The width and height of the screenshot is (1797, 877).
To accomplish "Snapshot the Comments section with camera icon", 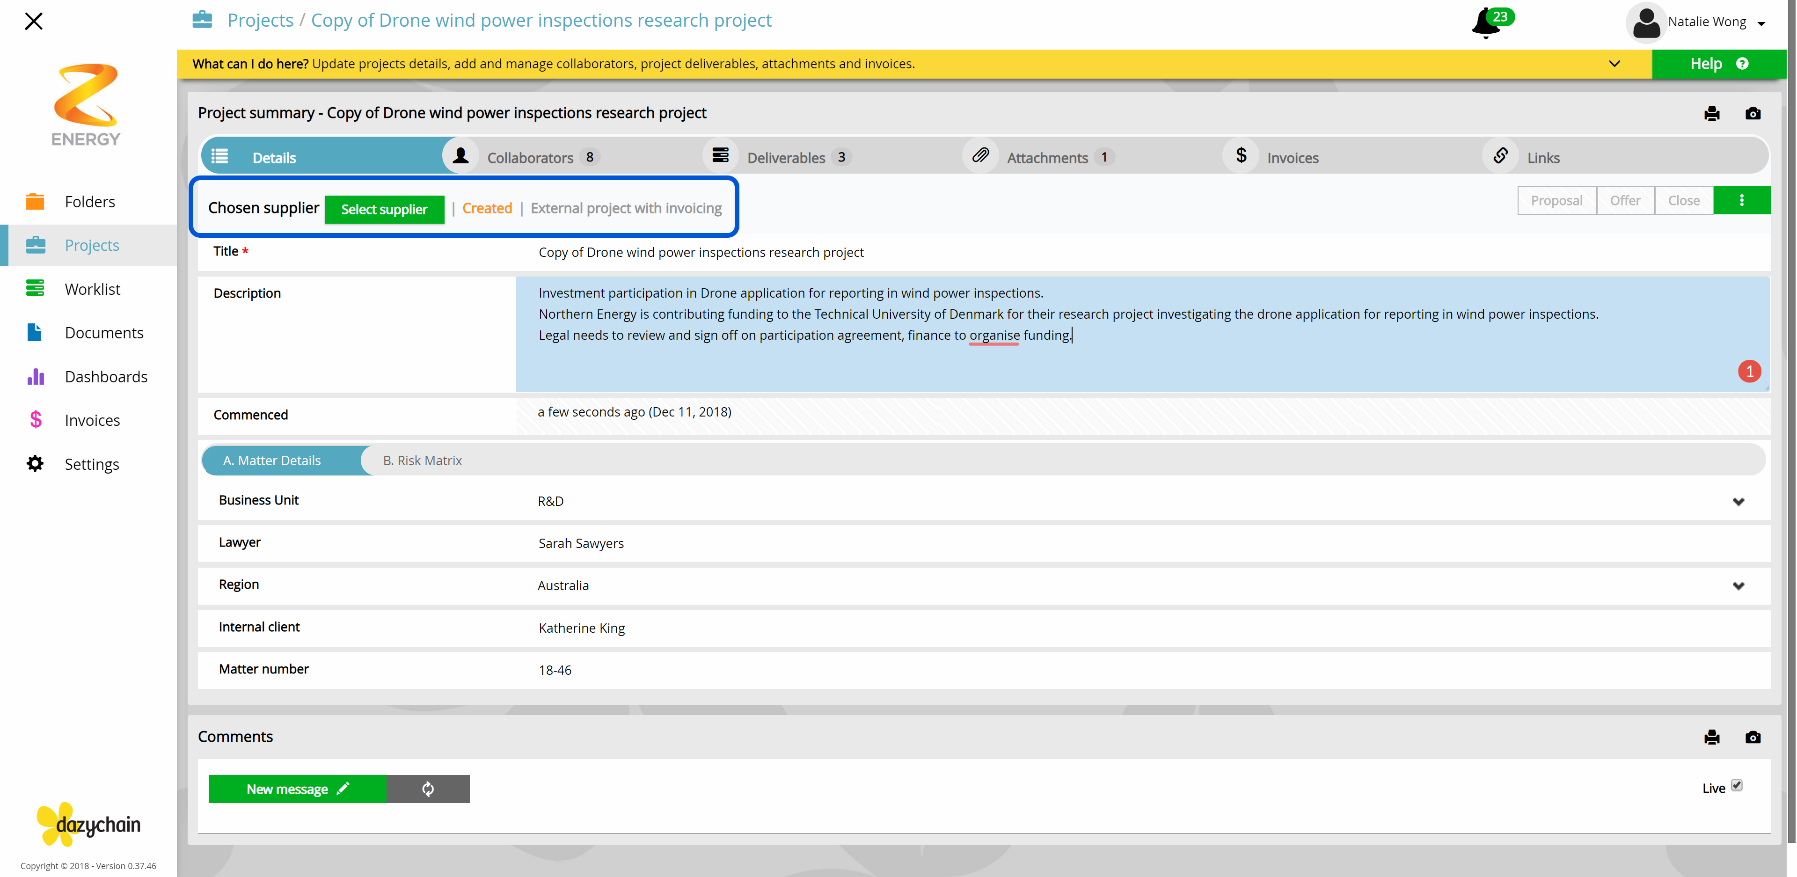I will (x=1753, y=737).
